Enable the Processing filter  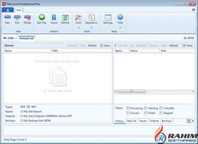[128, 108]
